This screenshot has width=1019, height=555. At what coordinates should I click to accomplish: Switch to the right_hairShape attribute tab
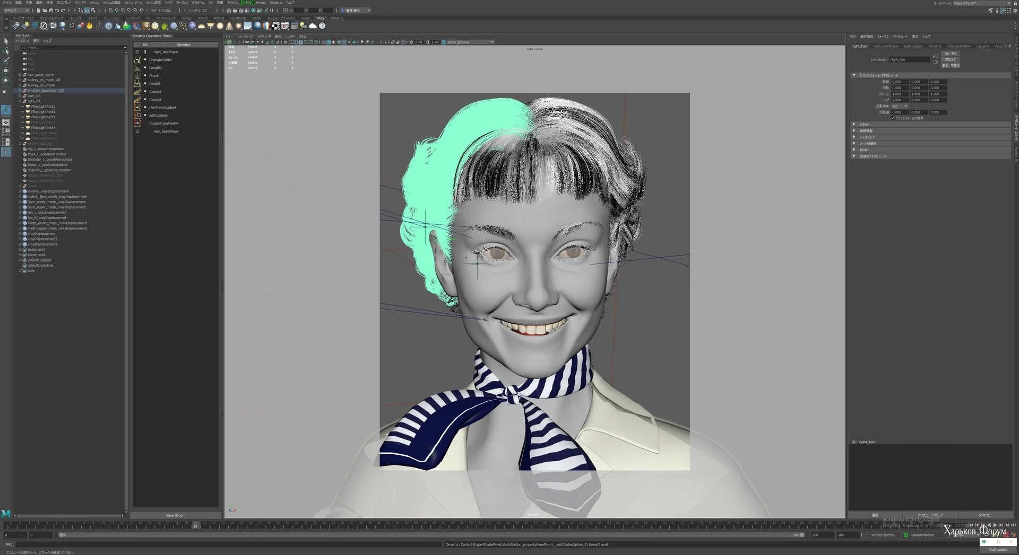coord(885,46)
